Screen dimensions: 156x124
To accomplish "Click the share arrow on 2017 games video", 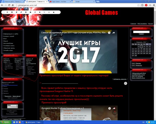I will click(x=114, y=33).
